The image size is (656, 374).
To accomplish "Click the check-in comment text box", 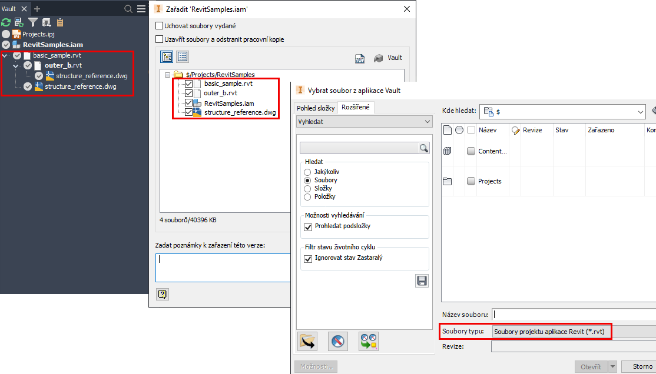I will [x=223, y=268].
